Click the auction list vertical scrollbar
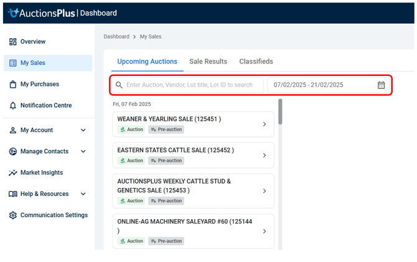The image size is (417, 262). 280,112
